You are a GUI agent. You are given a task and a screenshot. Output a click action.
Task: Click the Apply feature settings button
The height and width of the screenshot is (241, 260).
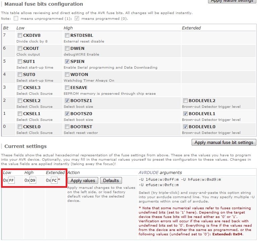point(232,1)
